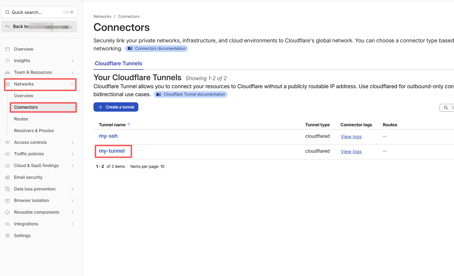Expand the Insights section chevron

(x=72, y=61)
